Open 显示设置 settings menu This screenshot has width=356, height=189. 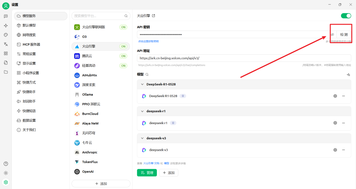41,63
